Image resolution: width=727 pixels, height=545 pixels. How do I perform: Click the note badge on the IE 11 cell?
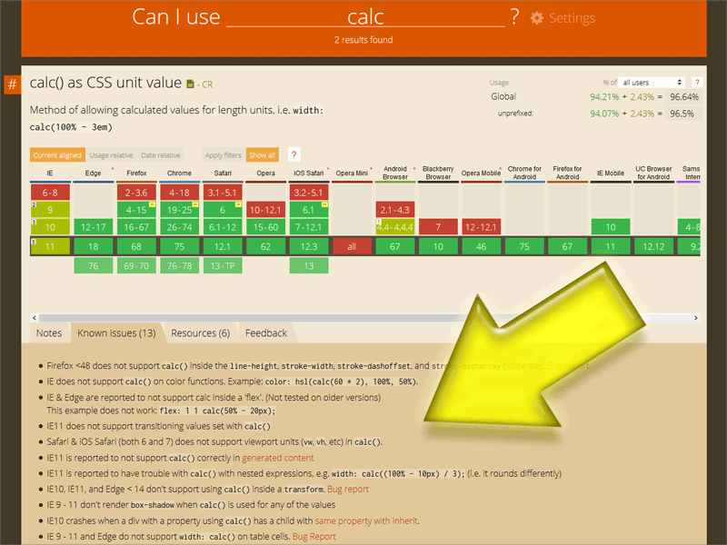[32, 240]
